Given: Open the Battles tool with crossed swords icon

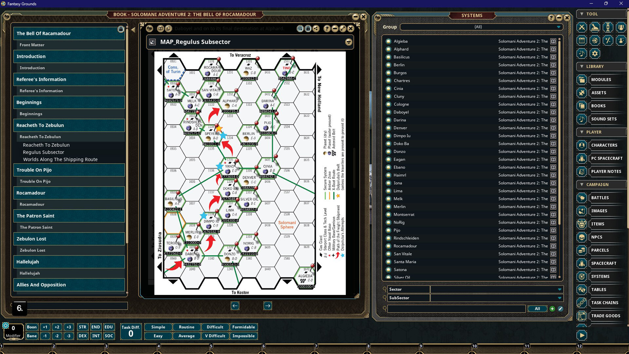Looking at the screenshot, I should 581,27.
